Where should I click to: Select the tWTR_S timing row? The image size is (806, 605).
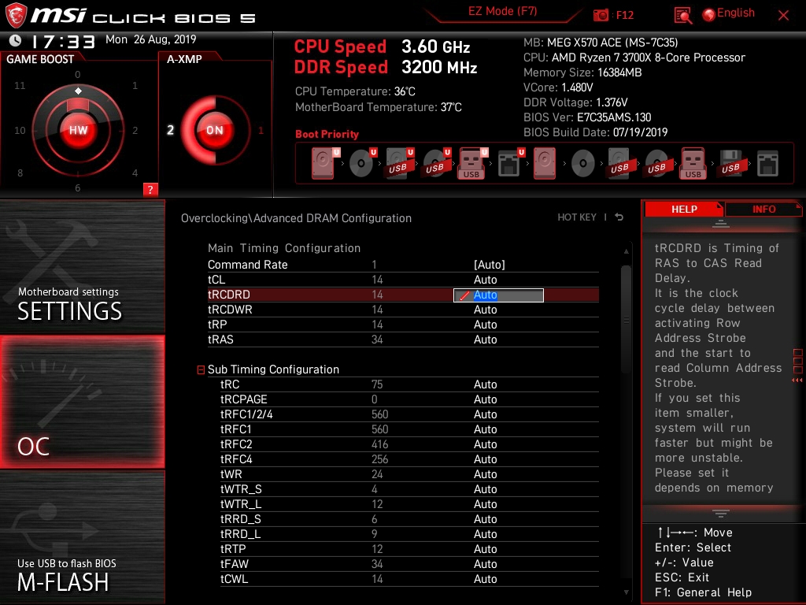(x=409, y=489)
